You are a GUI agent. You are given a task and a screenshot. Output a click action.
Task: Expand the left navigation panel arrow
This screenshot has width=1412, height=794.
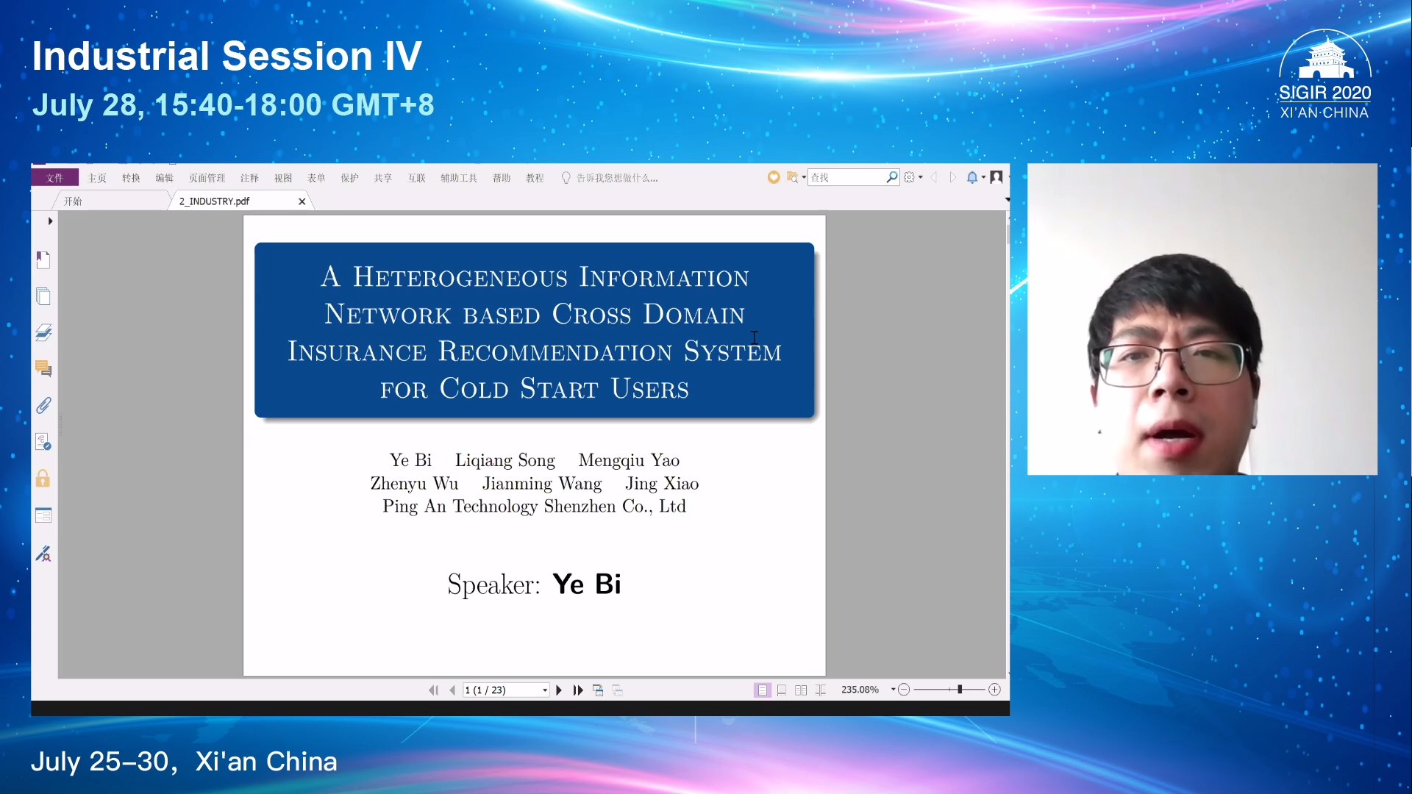[x=50, y=221]
